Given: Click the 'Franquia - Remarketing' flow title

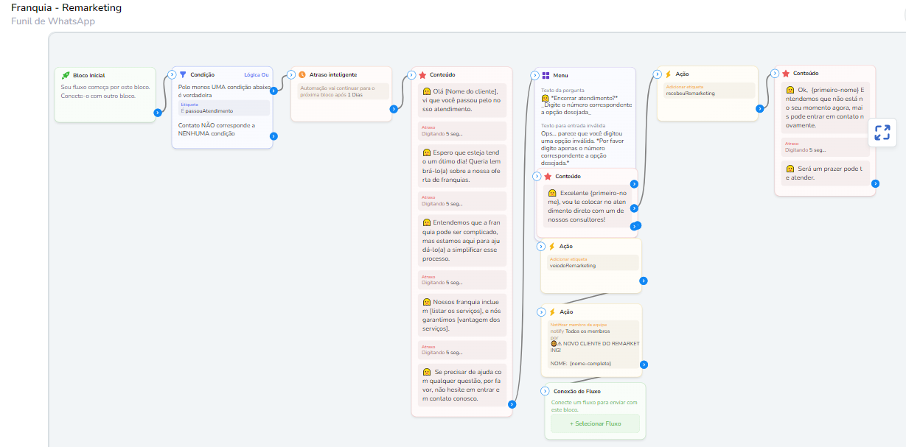Looking at the screenshot, I should click(66, 8).
